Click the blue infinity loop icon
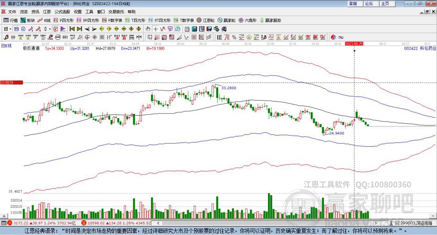This screenshot has height=235, width=437. [x=341, y=37]
